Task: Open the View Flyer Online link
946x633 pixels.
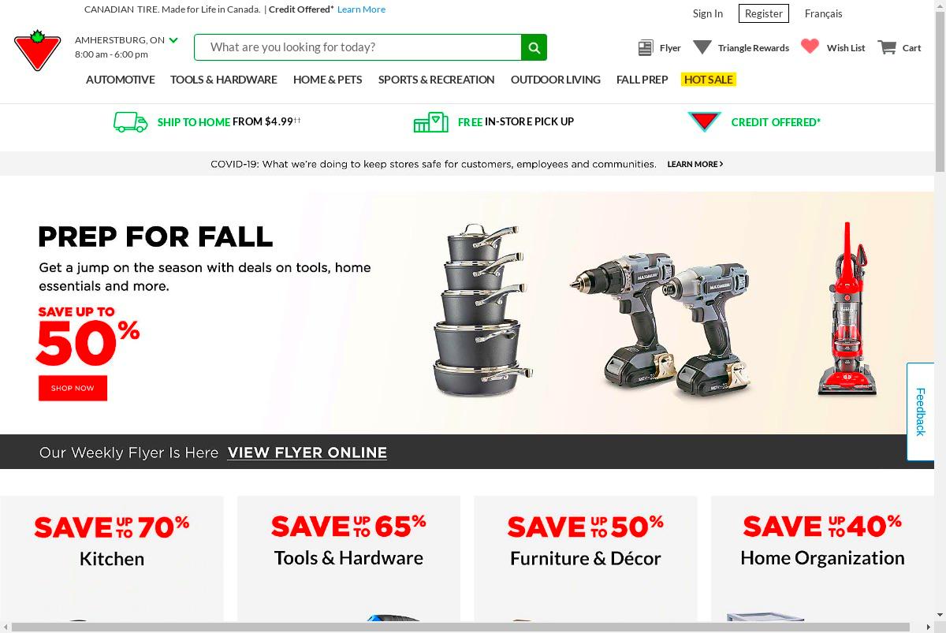Action: coord(307,452)
